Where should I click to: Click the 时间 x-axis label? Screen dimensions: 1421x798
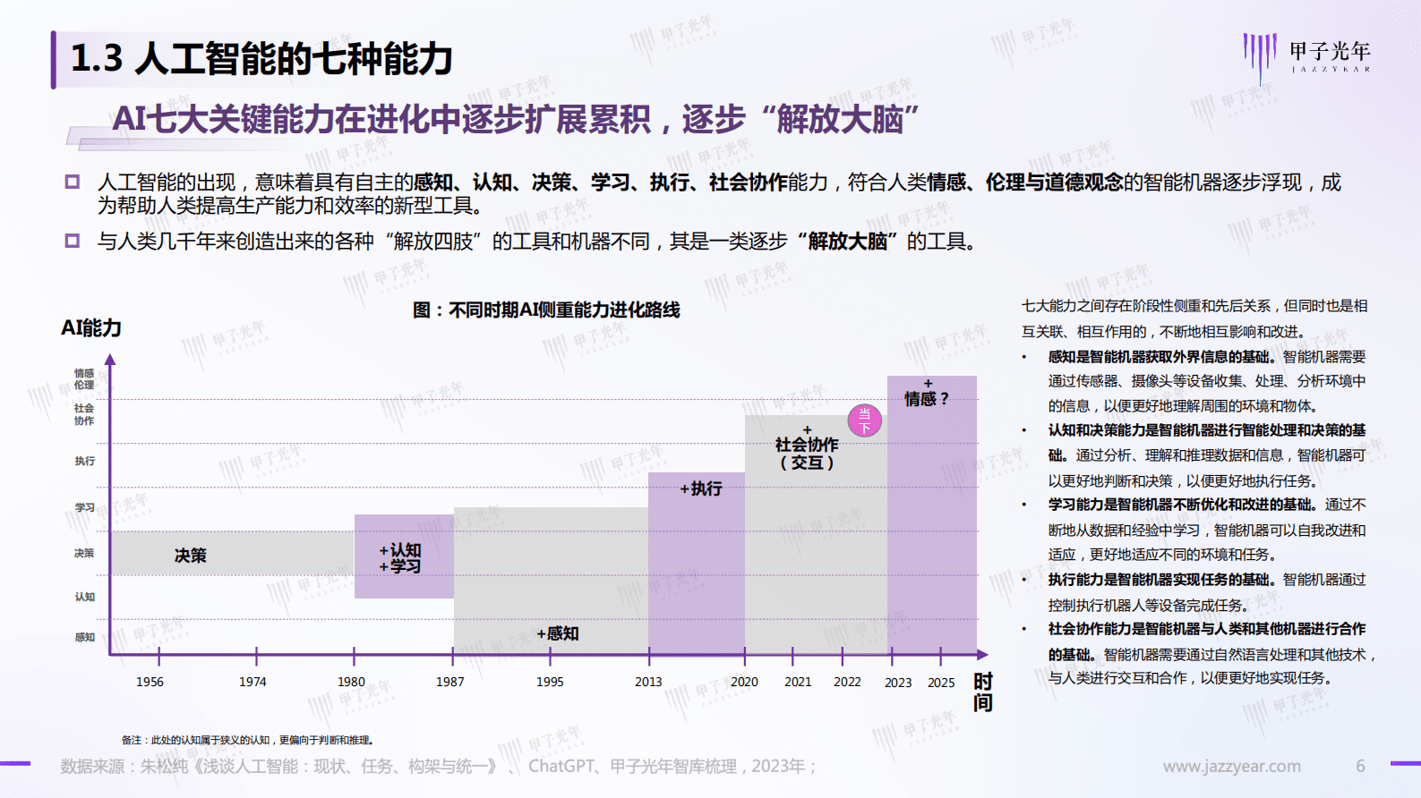tap(983, 692)
